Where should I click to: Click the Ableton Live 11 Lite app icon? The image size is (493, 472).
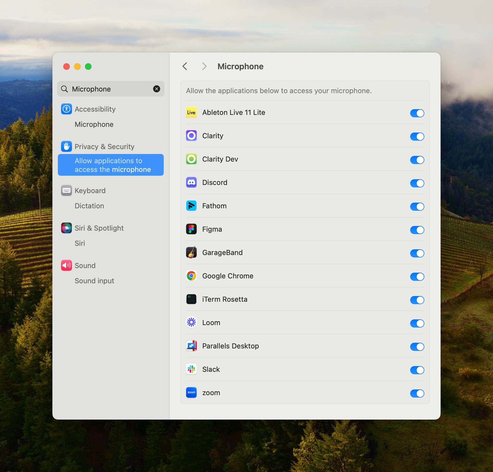pyautogui.click(x=191, y=112)
